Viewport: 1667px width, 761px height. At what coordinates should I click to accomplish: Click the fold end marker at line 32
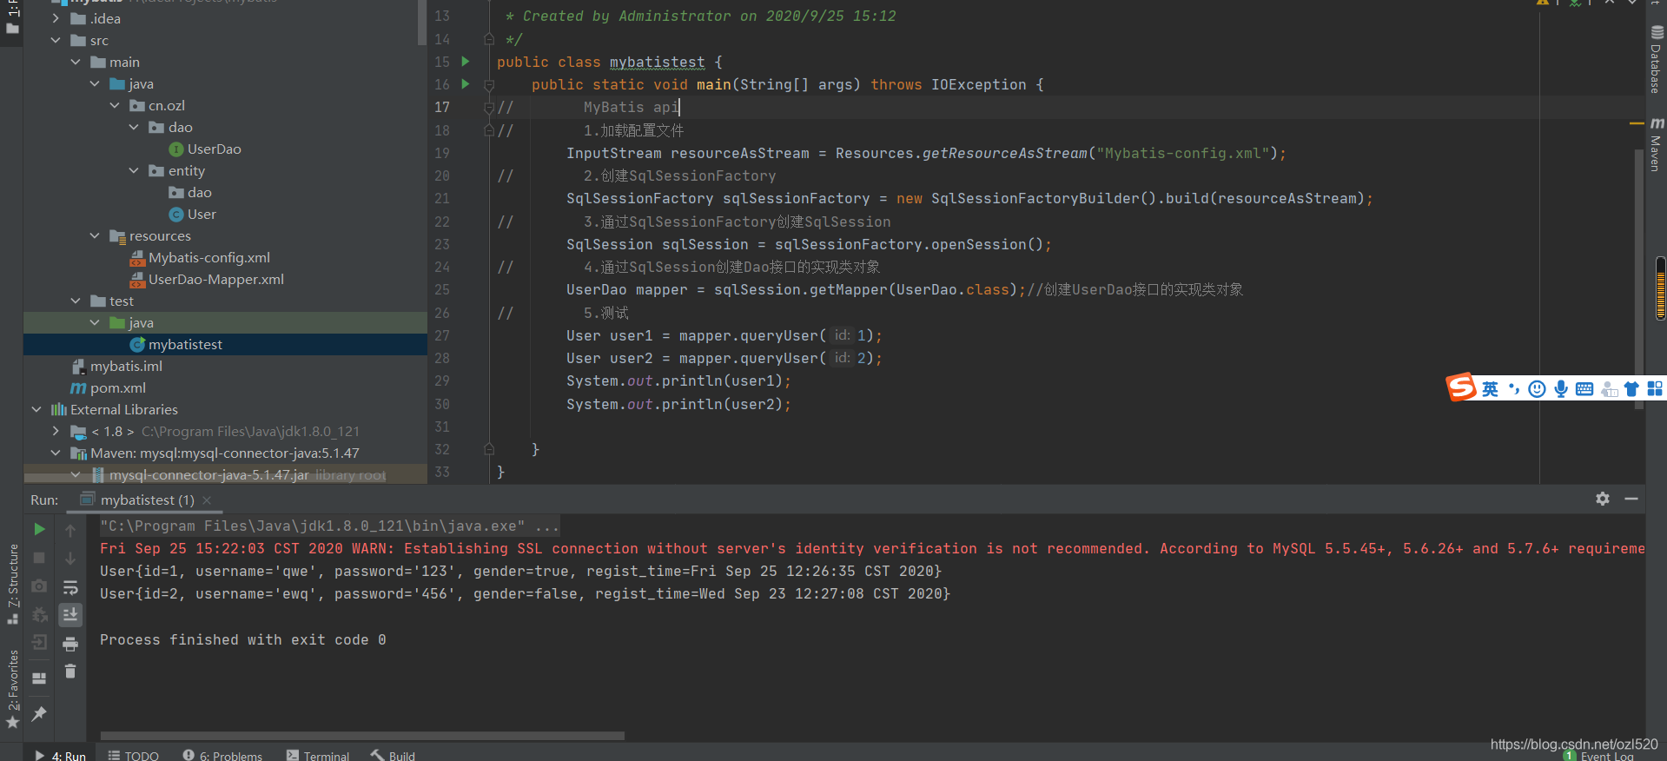[489, 449]
